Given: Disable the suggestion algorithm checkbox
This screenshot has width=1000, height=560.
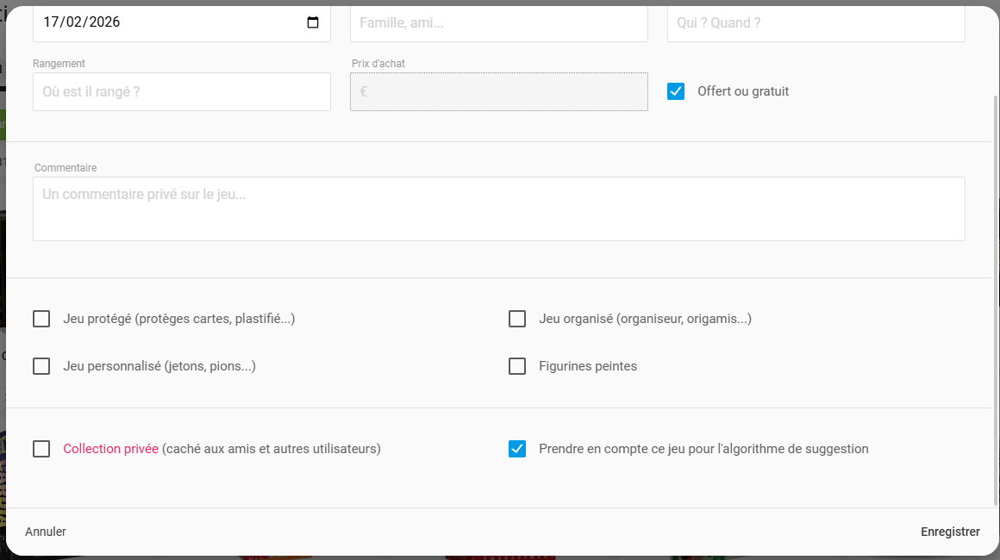Looking at the screenshot, I should click(x=517, y=449).
